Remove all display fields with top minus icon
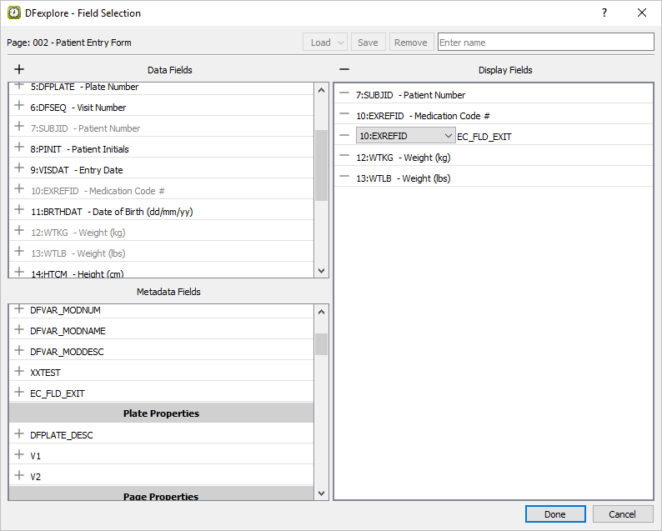Image resolution: width=662 pixels, height=531 pixels. (344, 70)
